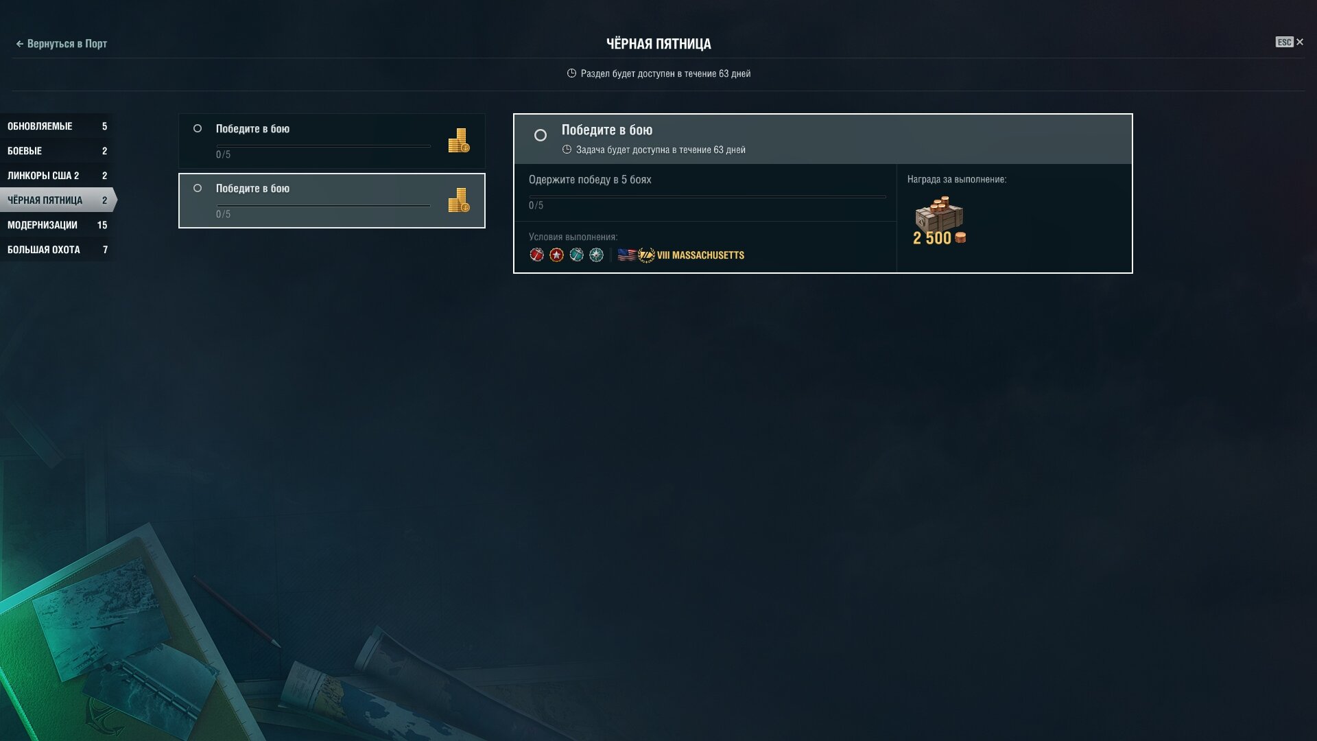Click the premium battleship class icon
1317x741 pixels.
point(646,255)
